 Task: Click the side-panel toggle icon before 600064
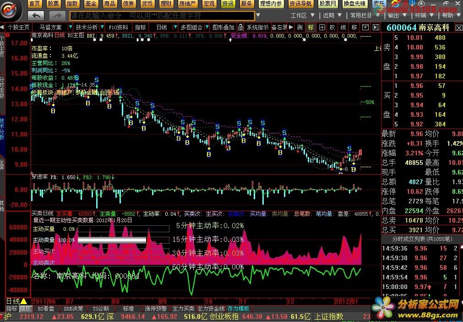pos(376,27)
